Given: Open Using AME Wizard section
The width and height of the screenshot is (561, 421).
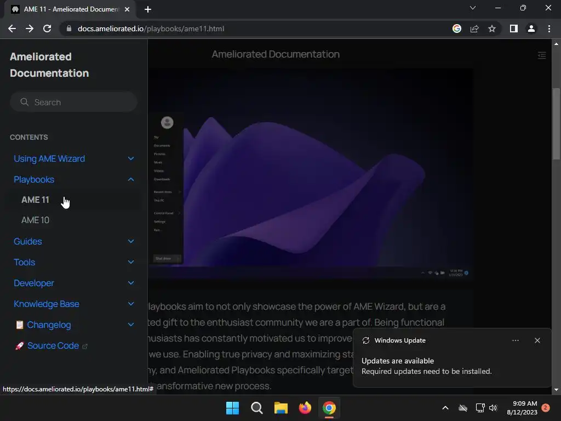Looking at the screenshot, I should pos(49,158).
